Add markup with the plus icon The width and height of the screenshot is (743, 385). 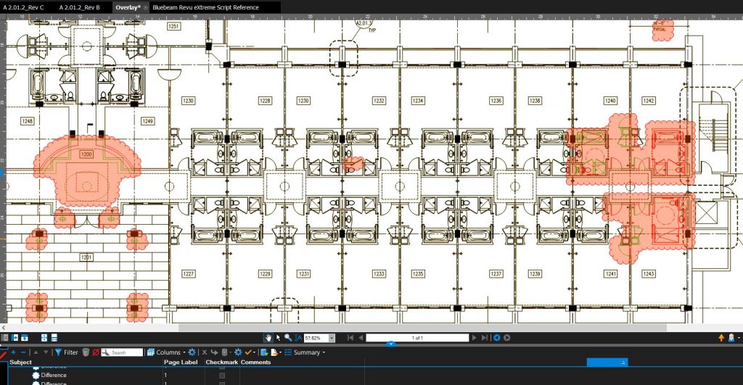[13, 352]
